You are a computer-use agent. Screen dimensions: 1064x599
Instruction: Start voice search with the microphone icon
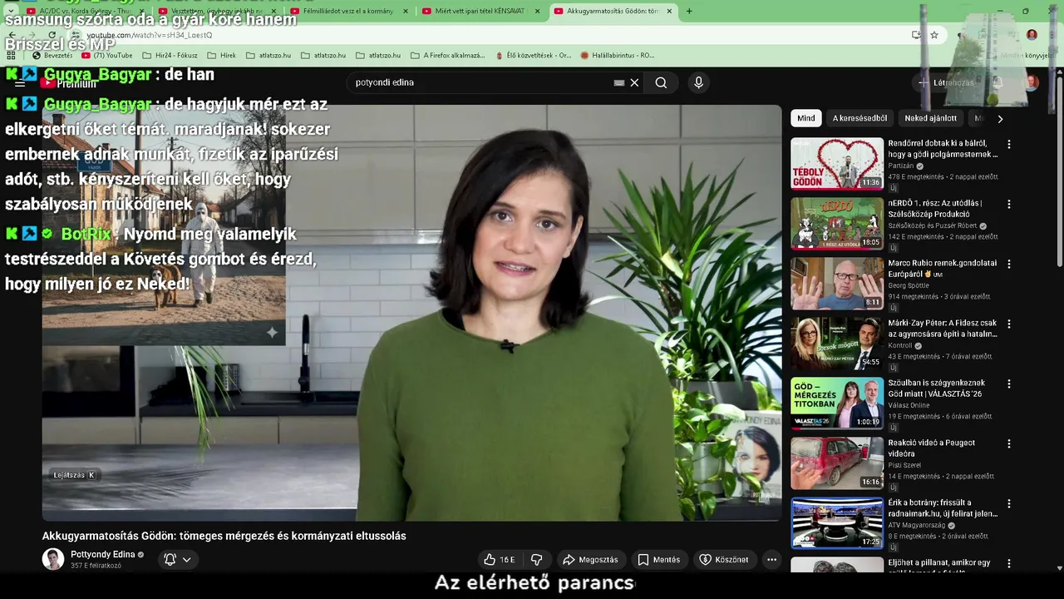(698, 82)
